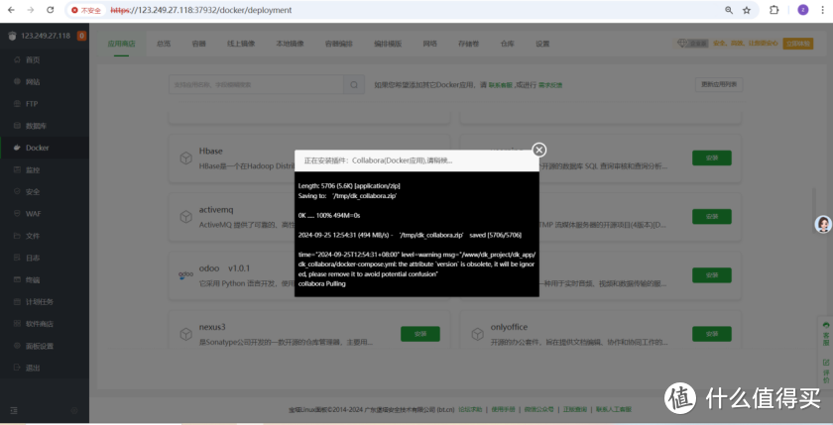Switch to the 容器 containers tab
The height and width of the screenshot is (425, 833).
click(198, 44)
